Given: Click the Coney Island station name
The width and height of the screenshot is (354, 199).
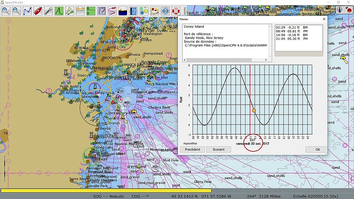Looking at the screenshot, I should (194, 26).
